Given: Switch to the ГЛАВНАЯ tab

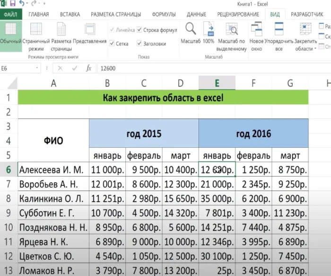Looking at the screenshot, I should (x=39, y=14).
